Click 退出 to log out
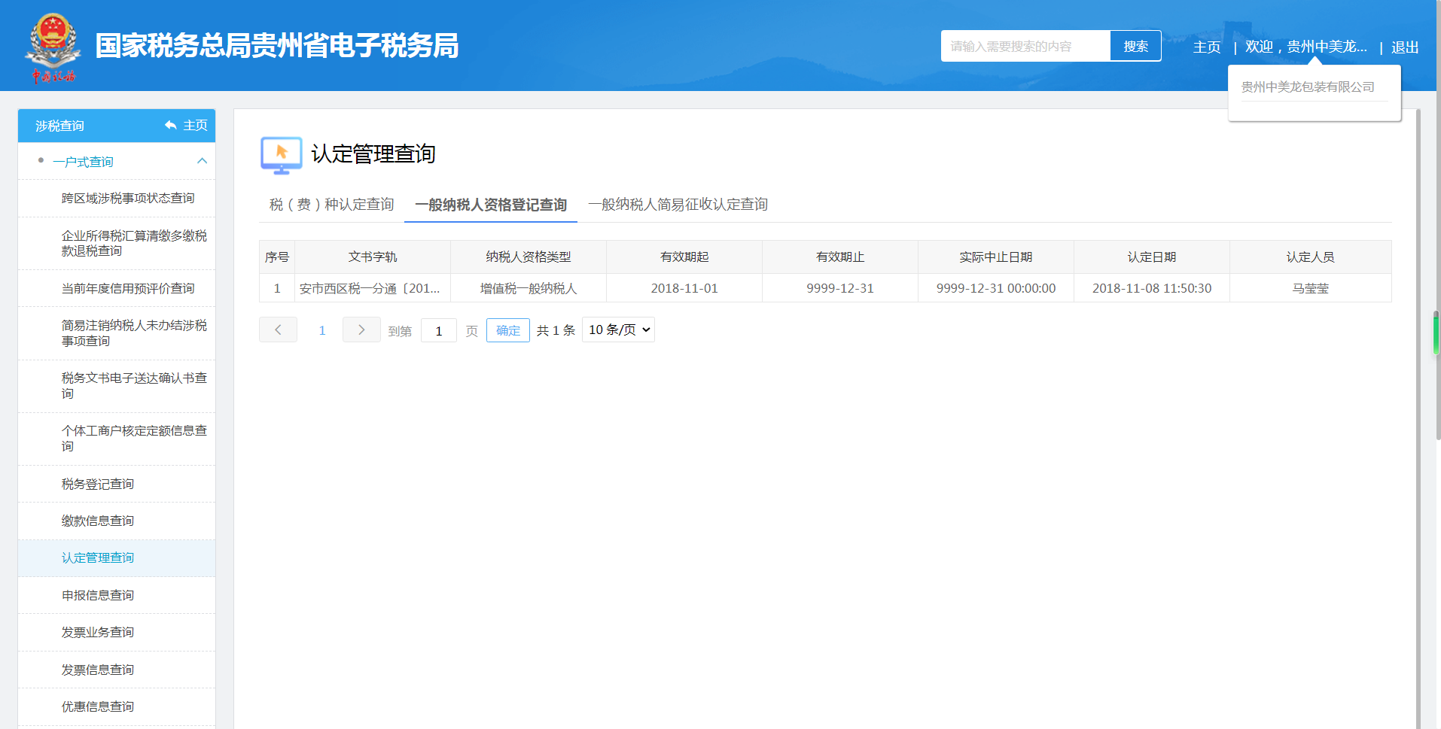 1405,47
